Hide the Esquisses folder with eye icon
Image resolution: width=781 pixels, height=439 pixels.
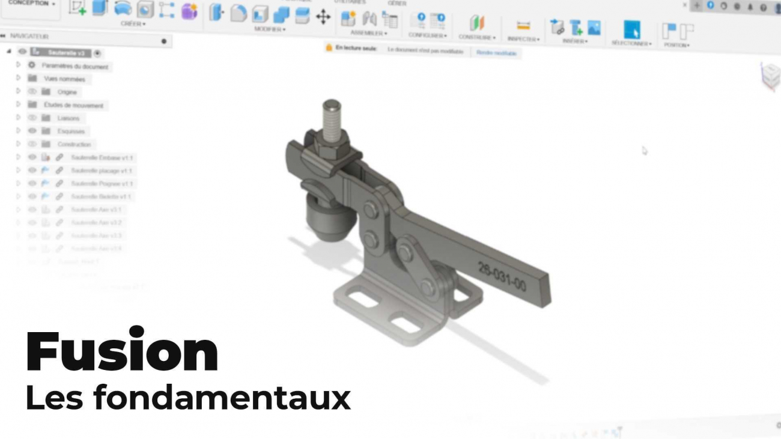click(x=32, y=131)
